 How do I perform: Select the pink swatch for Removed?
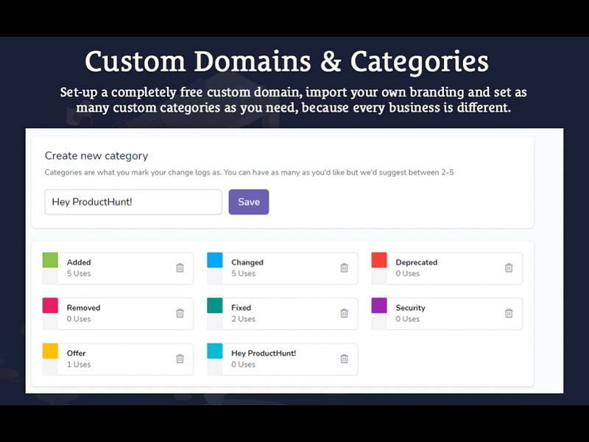[50, 306]
